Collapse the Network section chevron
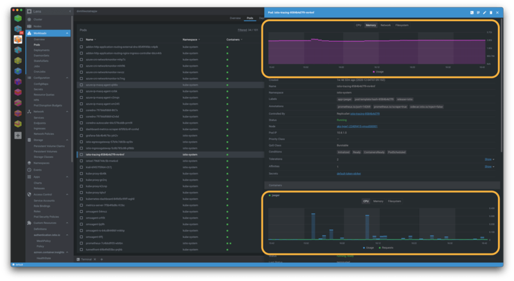The image size is (514, 281). coord(67,112)
